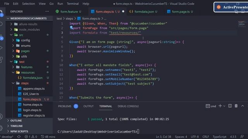The width and height of the screenshot is (248, 139).
Task: Open appenv.steps.ts file
Action: 29,88
